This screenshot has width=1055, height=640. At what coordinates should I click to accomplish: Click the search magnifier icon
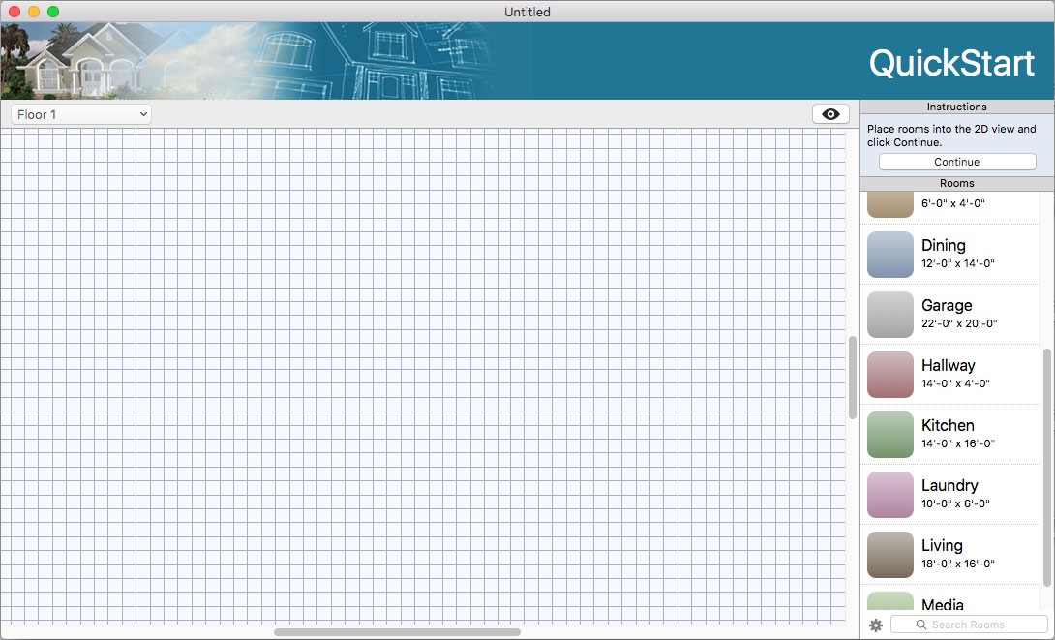click(921, 625)
